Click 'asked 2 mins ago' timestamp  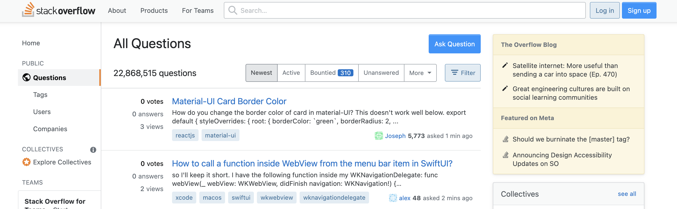coord(448,198)
